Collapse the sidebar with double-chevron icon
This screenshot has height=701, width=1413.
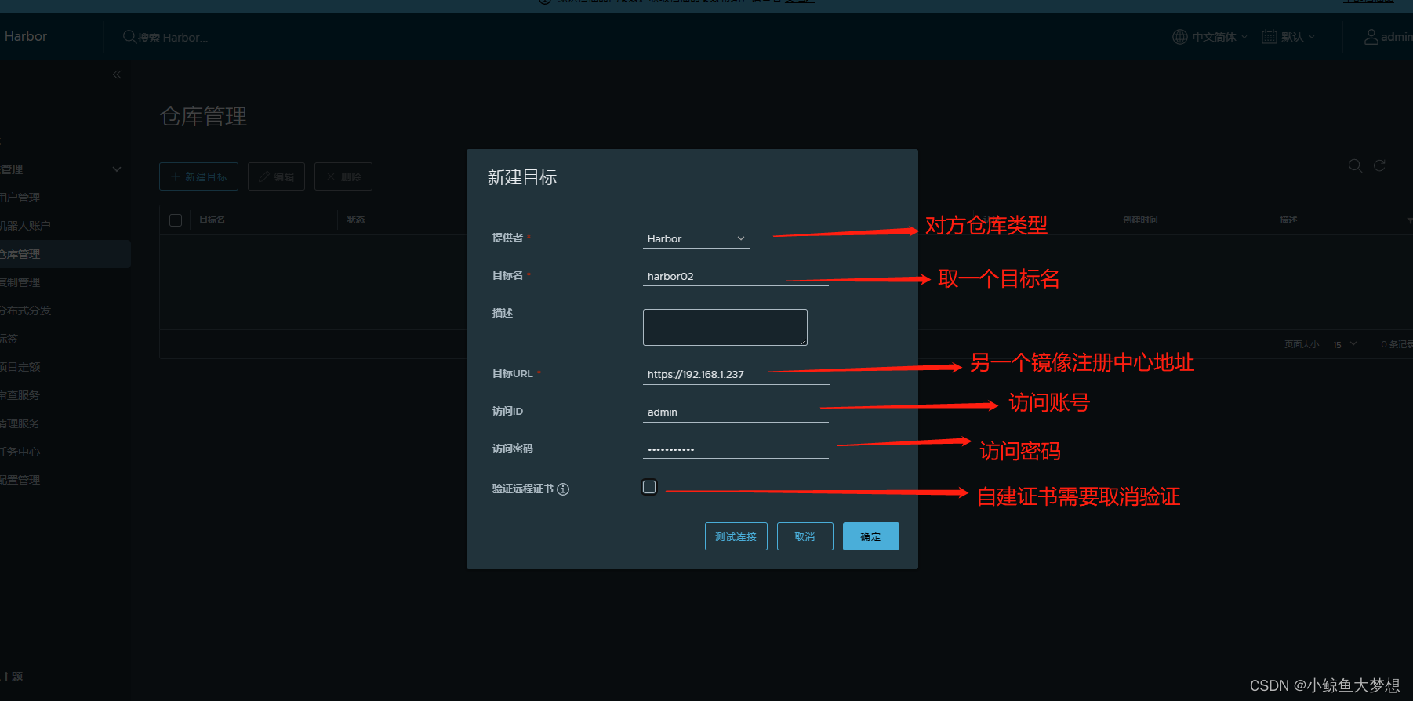click(x=117, y=74)
